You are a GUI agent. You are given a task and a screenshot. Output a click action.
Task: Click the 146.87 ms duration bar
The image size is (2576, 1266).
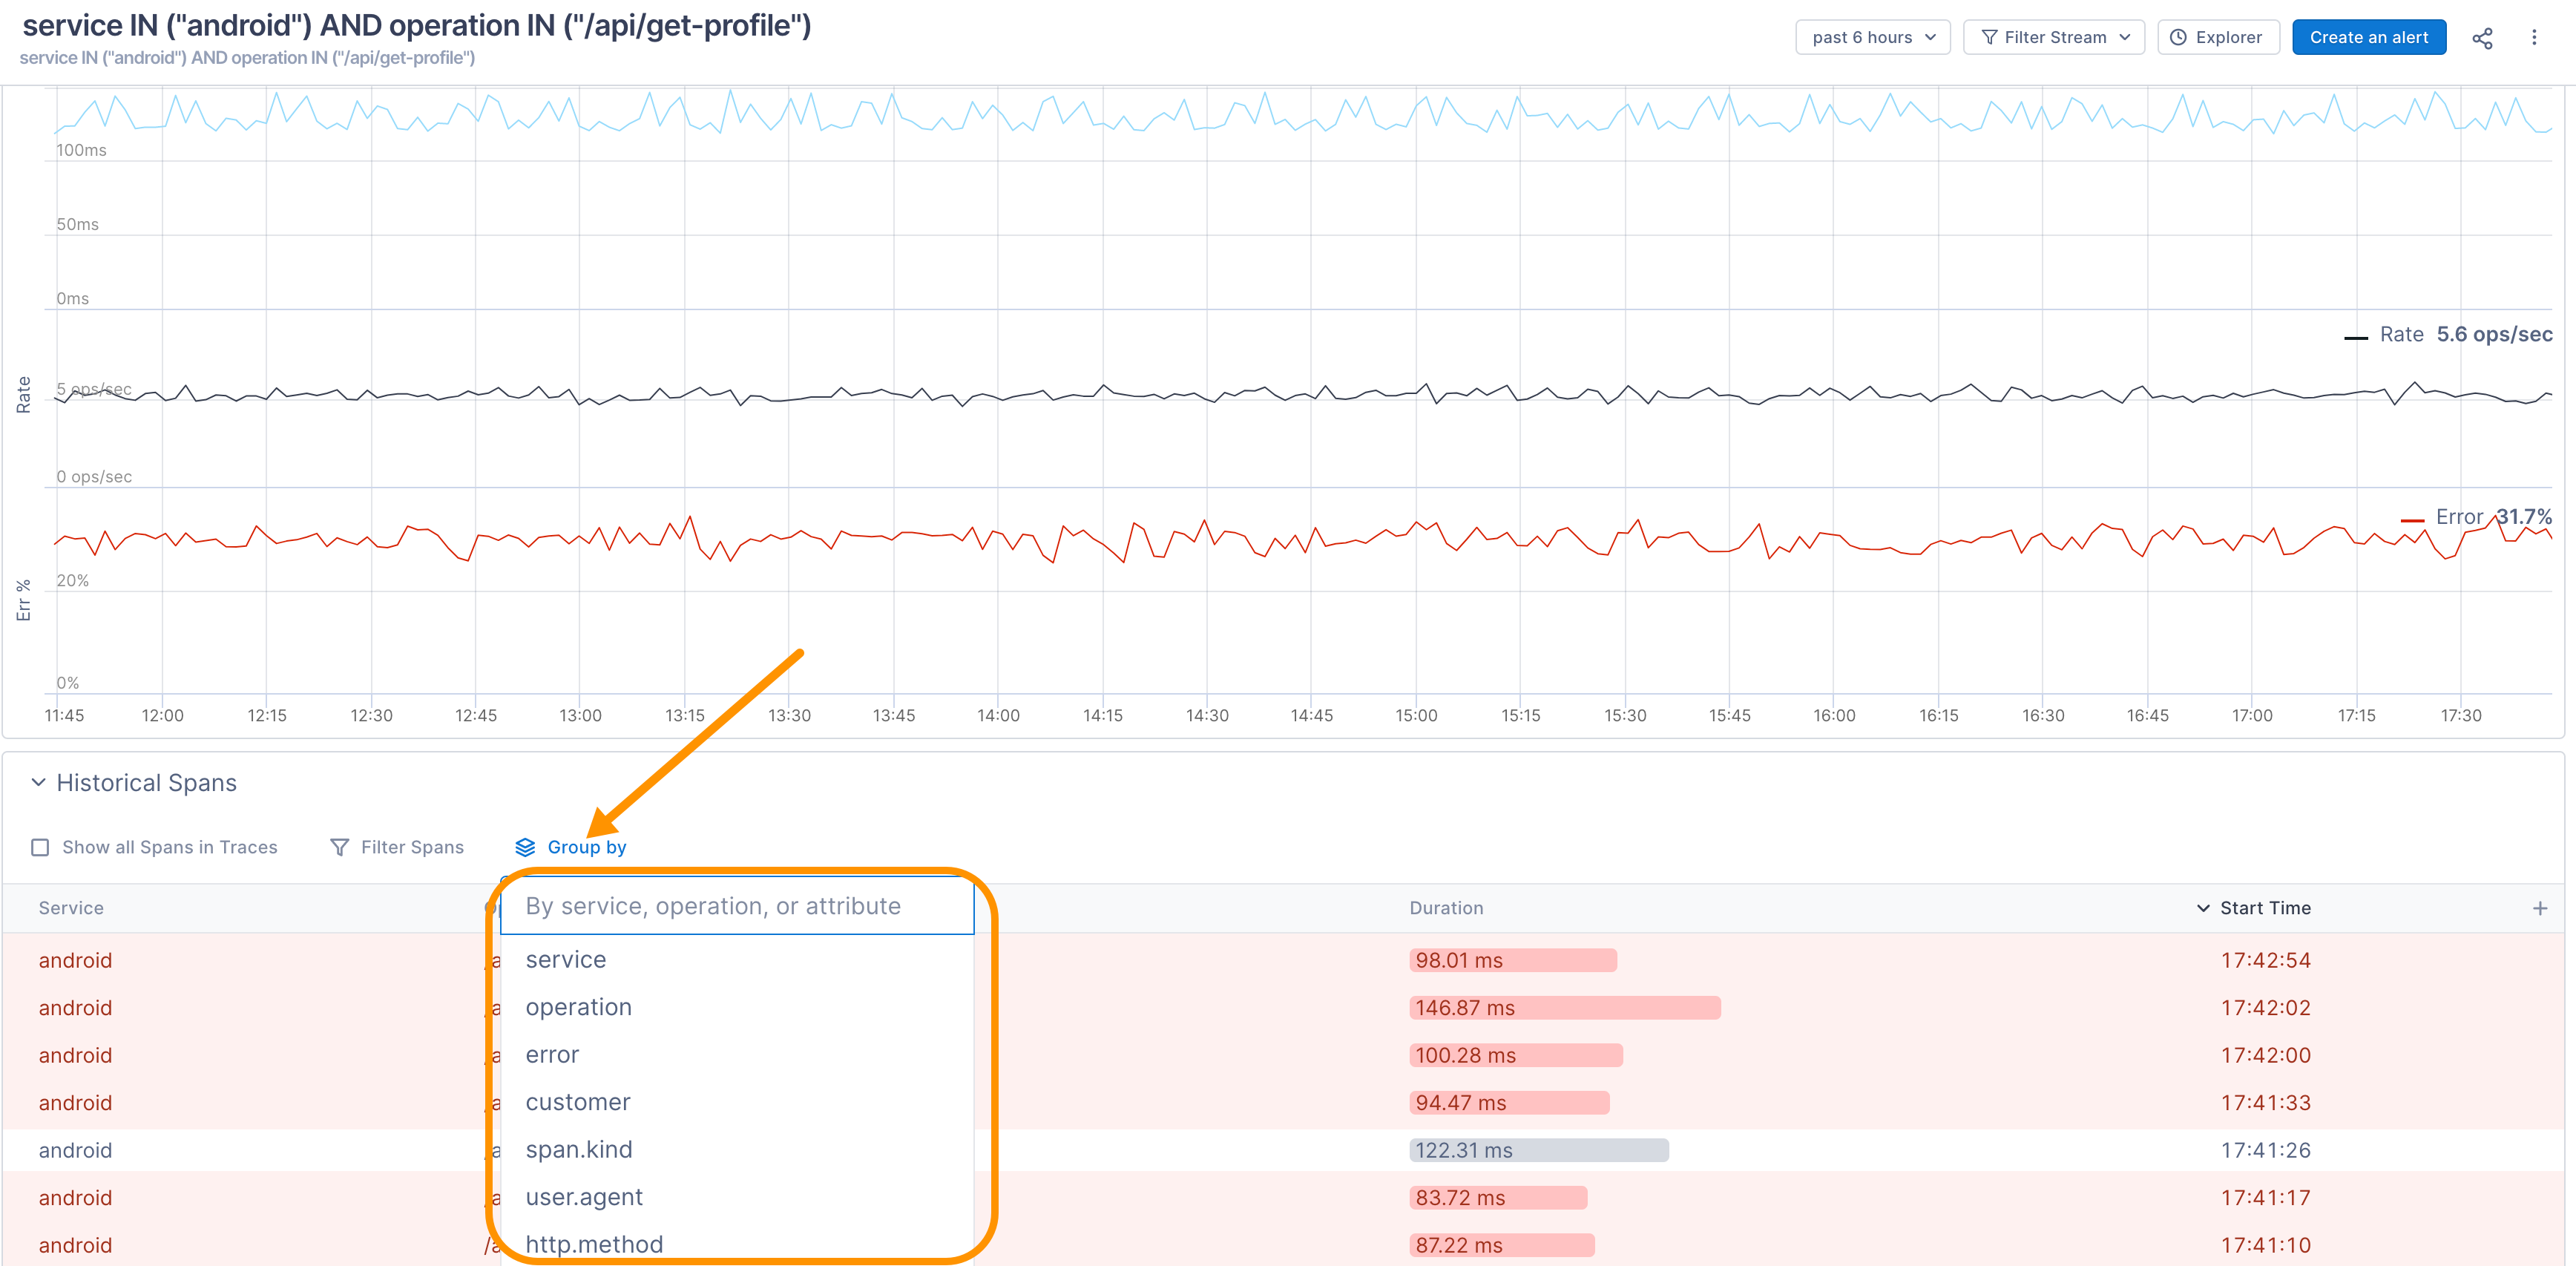[1564, 1008]
